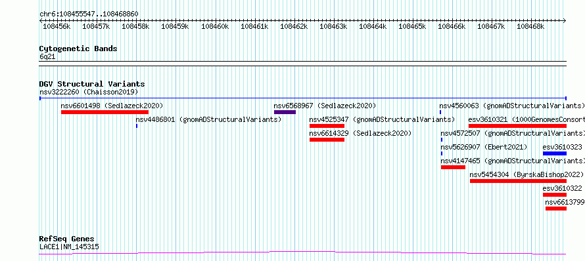Click the nsv4486801 gnomAD variant label
585x261 pixels.
[x=208, y=119]
